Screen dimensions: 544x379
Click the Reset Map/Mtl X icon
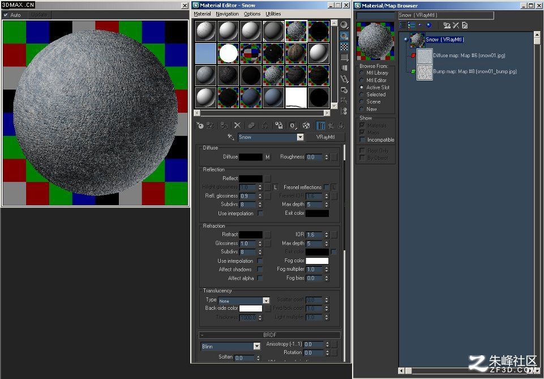[x=237, y=126]
